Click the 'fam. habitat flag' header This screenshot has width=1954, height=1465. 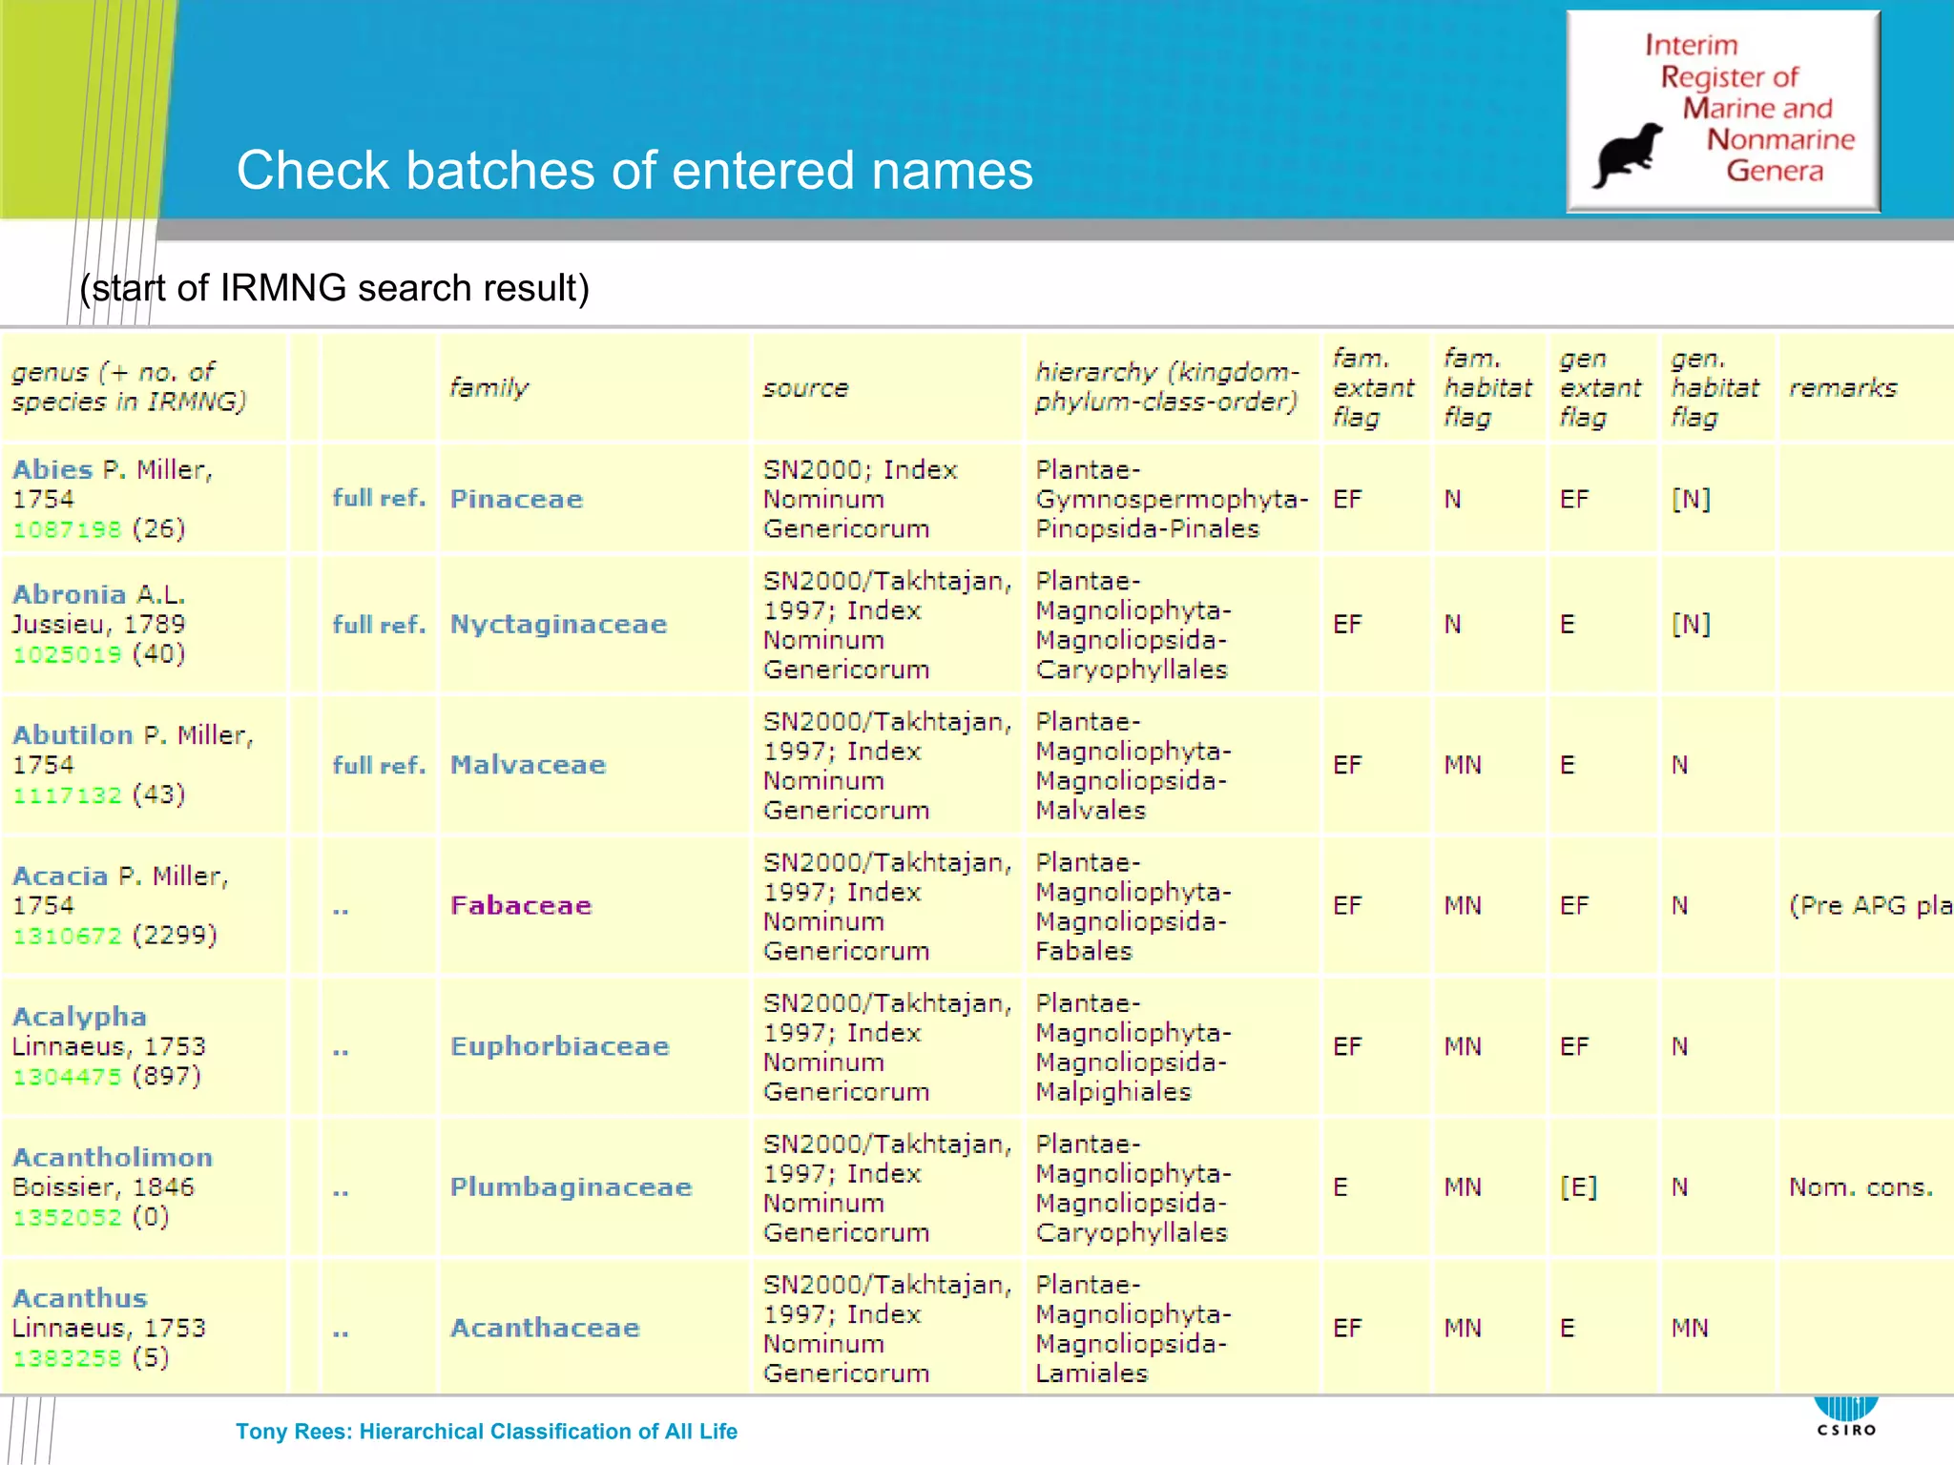coord(1486,387)
